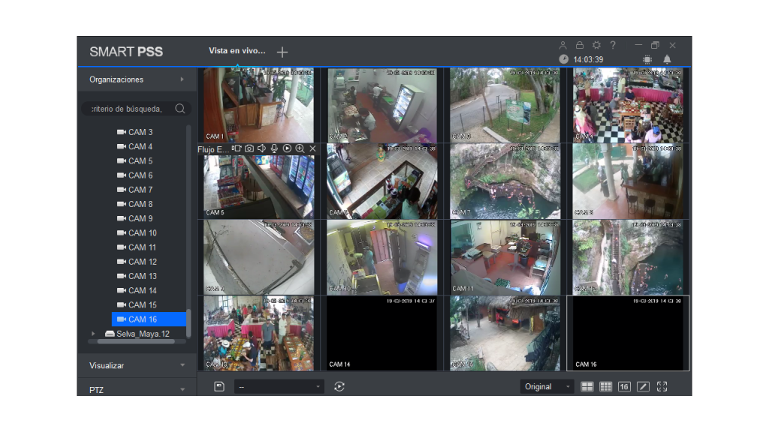Click the device tree vertical scrollbar
The width and height of the screenshot is (769, 432).
[x=188, y=323]
